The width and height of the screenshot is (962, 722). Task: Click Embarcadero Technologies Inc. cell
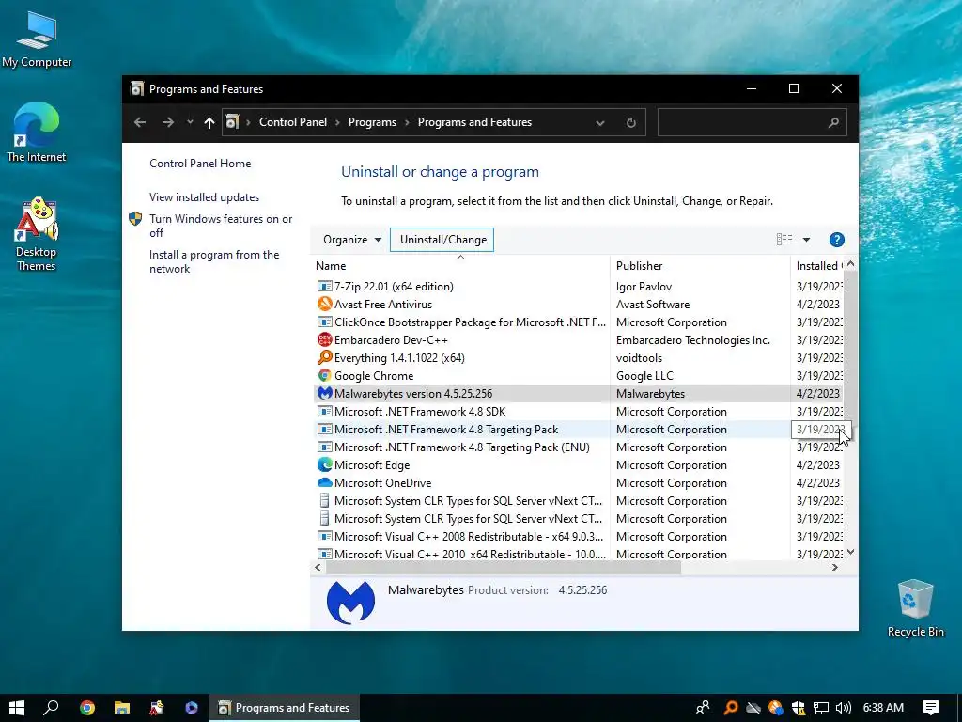pos(692,339)
